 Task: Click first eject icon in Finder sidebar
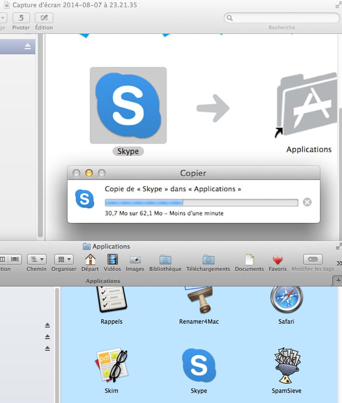click(x=47, y=326)
